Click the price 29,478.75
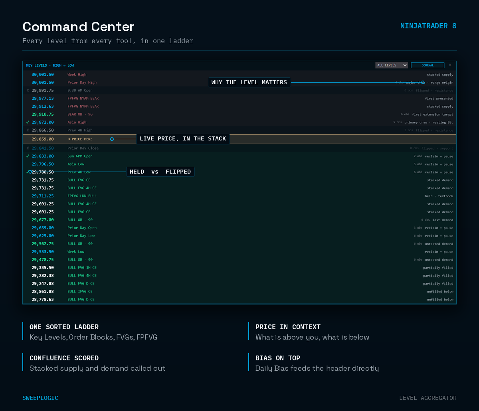 [x=43, y=260]
